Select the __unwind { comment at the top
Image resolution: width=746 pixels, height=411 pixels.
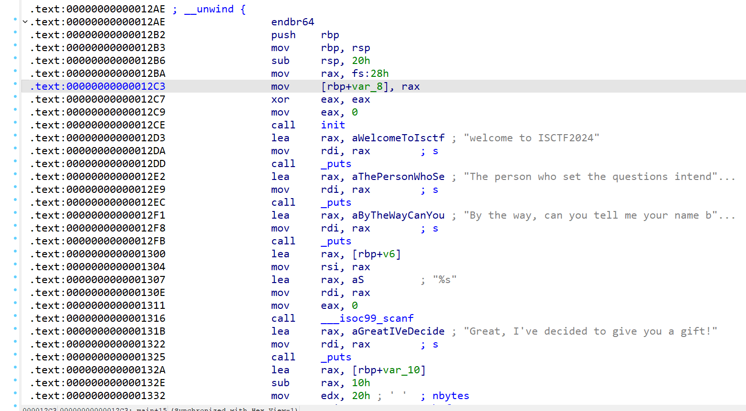click(x=209, y=9)
